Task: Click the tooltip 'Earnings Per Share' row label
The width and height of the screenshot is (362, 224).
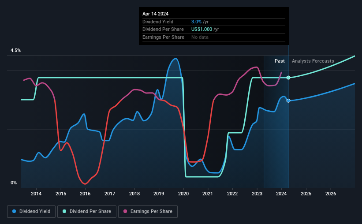Action: (163, 37)
